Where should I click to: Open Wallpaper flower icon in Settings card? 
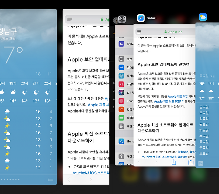[x=121, y=76]
